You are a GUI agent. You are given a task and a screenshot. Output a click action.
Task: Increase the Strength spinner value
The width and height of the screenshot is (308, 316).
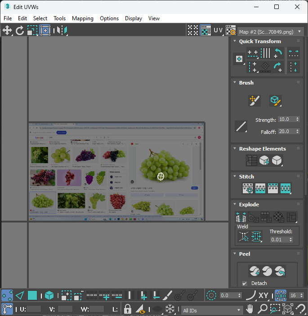(298, 118)
